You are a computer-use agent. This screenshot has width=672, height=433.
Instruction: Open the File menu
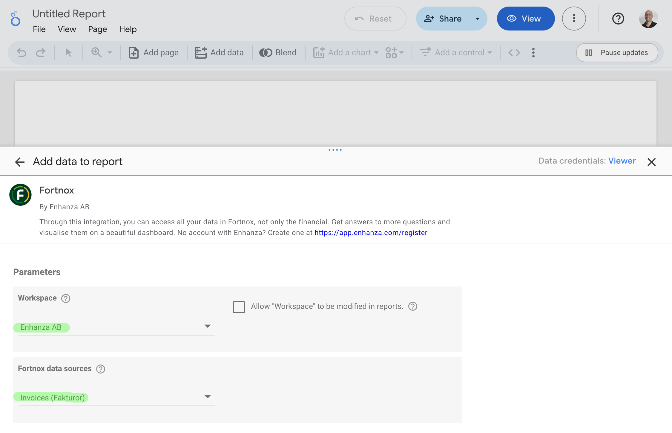(x=39, y=29)
